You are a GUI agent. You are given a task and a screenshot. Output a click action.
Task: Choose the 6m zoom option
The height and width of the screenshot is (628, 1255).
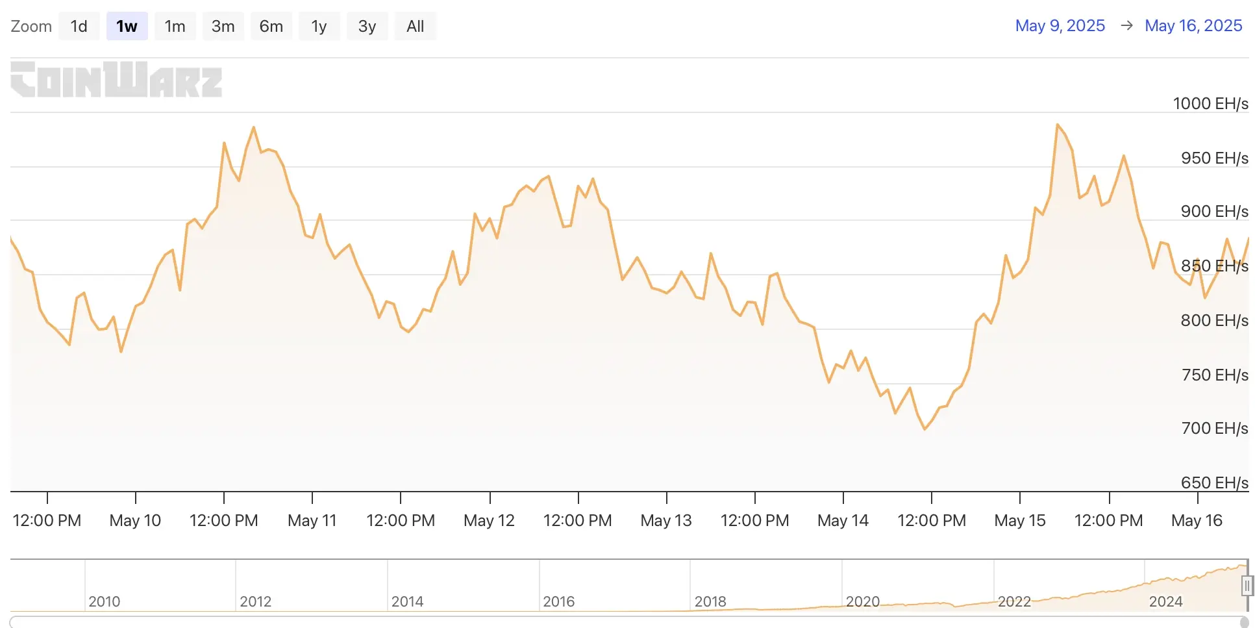271,26
